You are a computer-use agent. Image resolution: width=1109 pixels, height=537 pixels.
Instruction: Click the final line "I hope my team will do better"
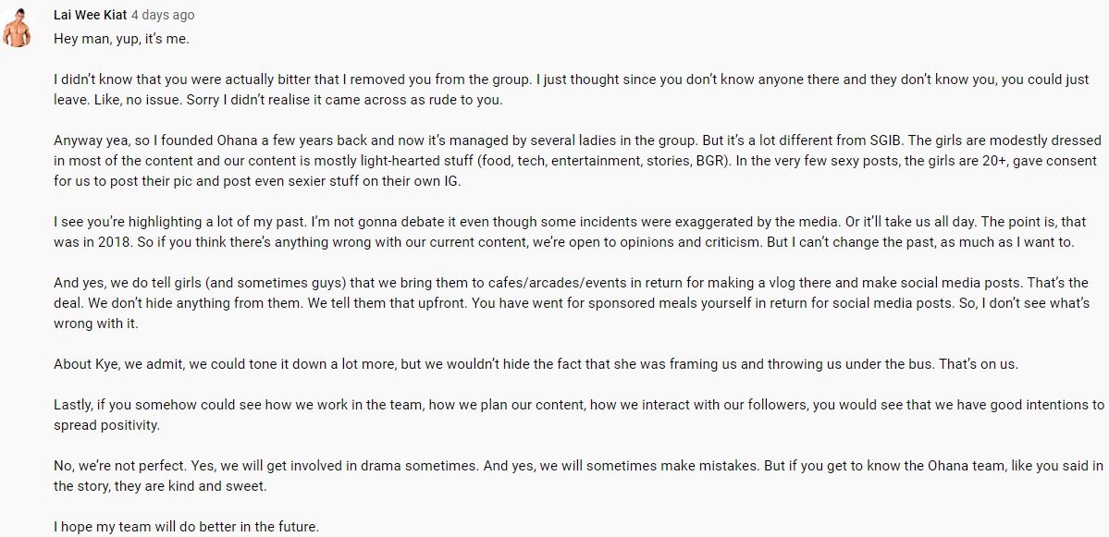(186, 528)
